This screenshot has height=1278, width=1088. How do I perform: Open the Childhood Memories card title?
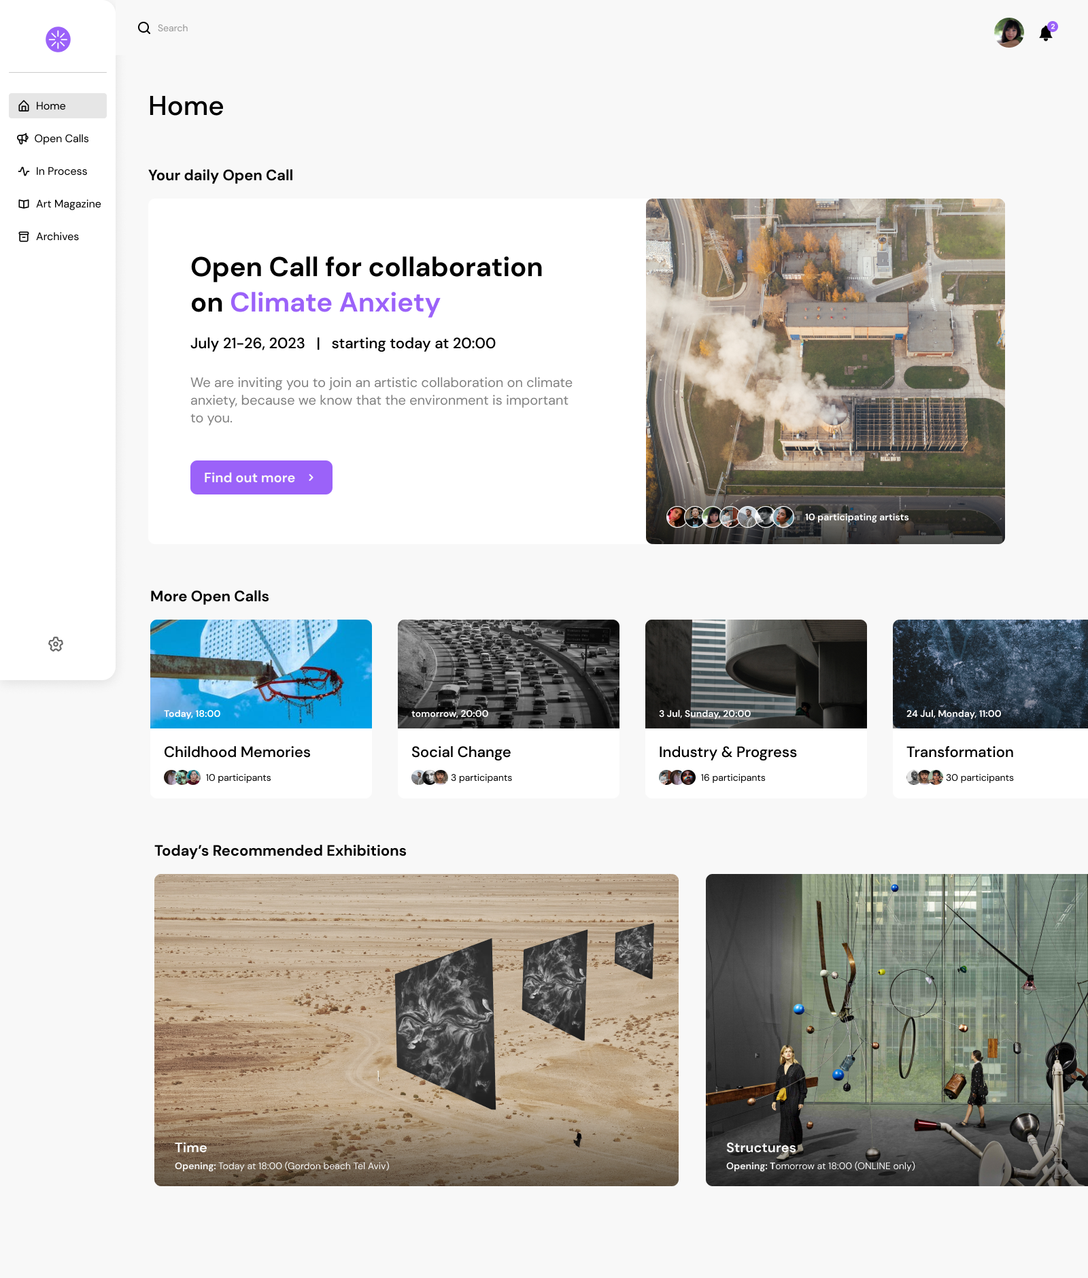point(237,752)
